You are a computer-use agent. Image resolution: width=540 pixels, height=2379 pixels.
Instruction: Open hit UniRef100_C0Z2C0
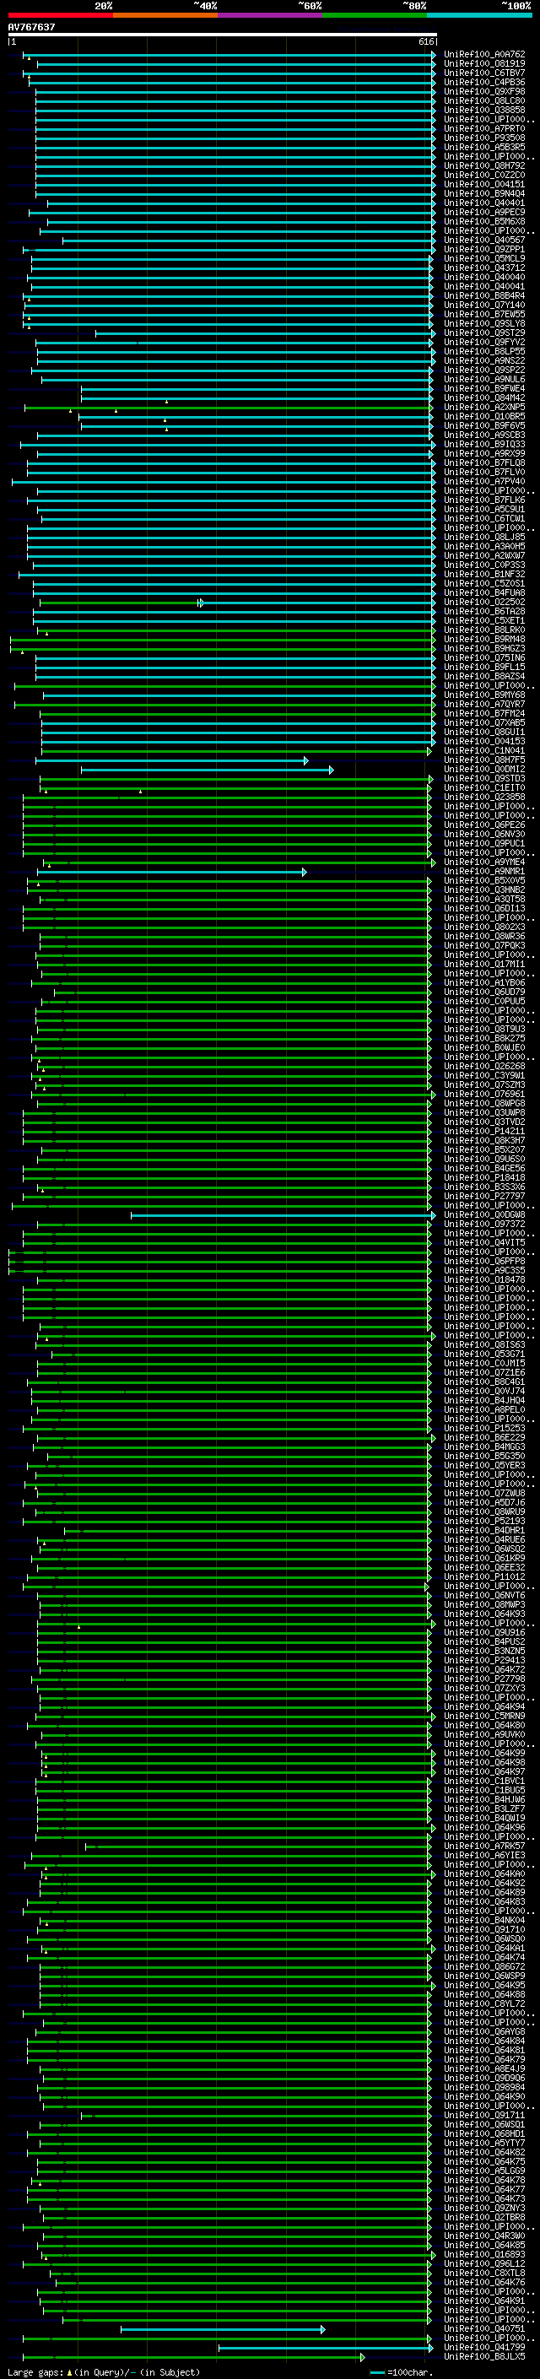click(484, 175)
